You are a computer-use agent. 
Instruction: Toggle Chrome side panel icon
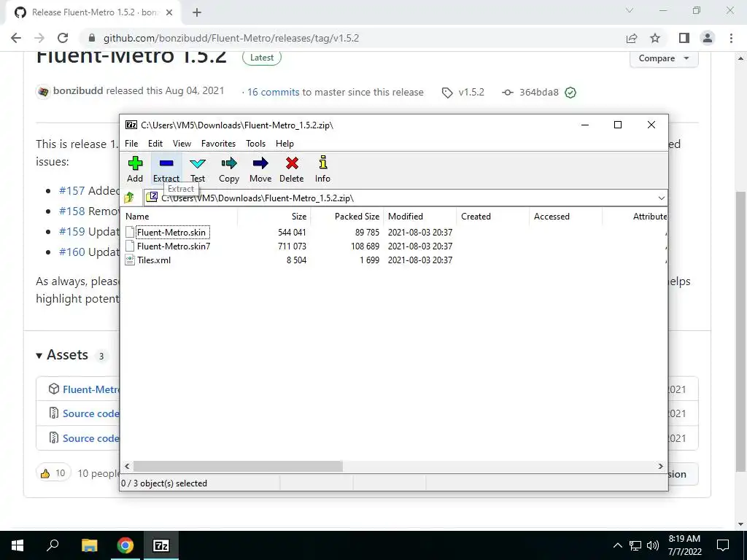pyautogui.click(x=684, y=38)
